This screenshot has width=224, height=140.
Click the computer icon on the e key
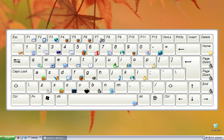tap(65, 65)
